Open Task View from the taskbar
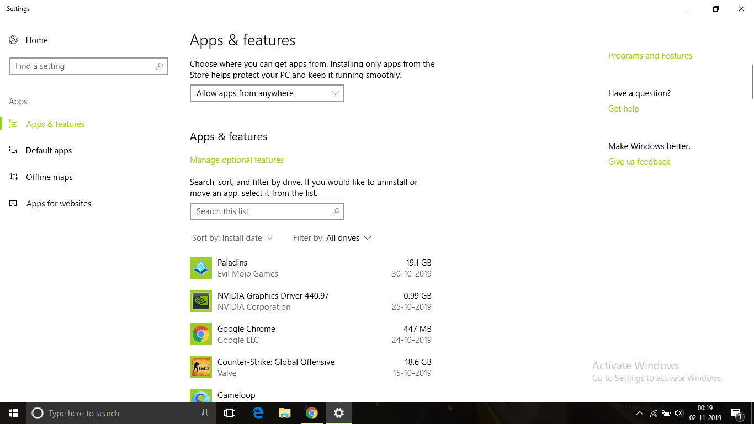This screenshot has width=754, height=424. tap(230, 413)
